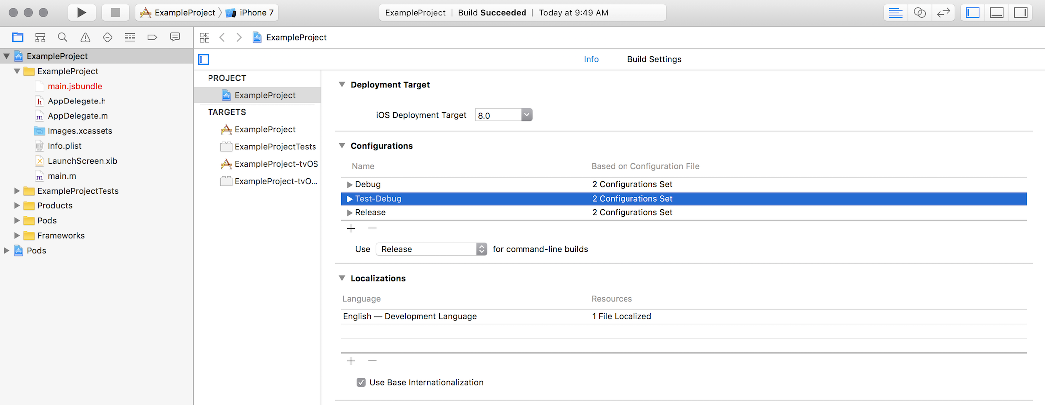Collapse the Deployment Target section
The height and width of the screenshot is (405, 1045).
point(342,85)
